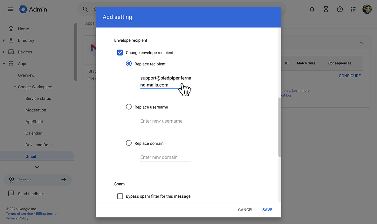Click the chevron to show more sidebar apps
The height and width of the screenshot is (224, 377).
click(x=37, y=167)
